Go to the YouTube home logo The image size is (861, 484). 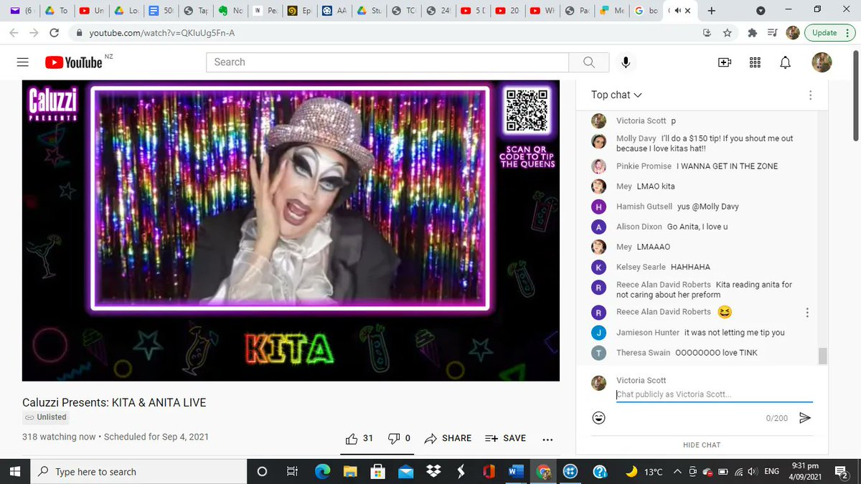74,62
